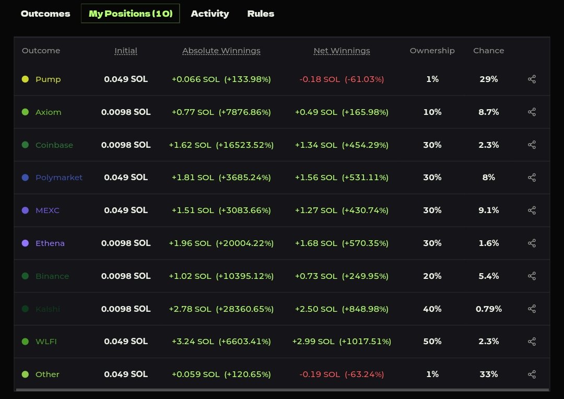Click the 9.1% chance for MEXC
This screenshot has height=399, width=564.
(488, 210)
